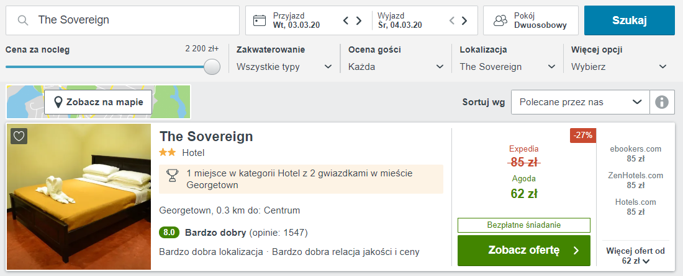Expand Więcej opcji filter menu
Viewport: 683px width, 276px height.
click(619, 67)
